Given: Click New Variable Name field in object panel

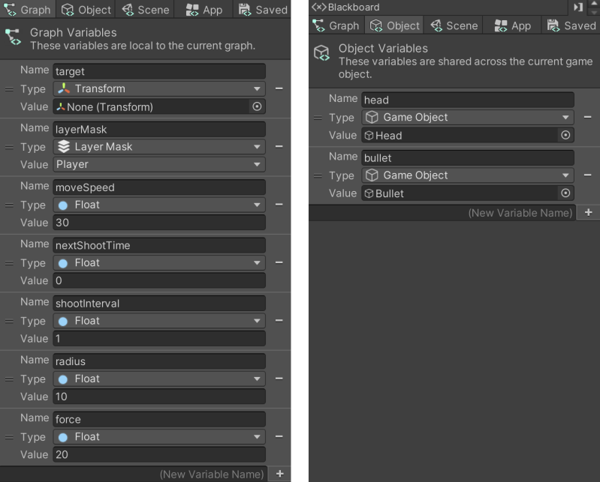Looking at the screenshot, I should [x=442, y=212].
